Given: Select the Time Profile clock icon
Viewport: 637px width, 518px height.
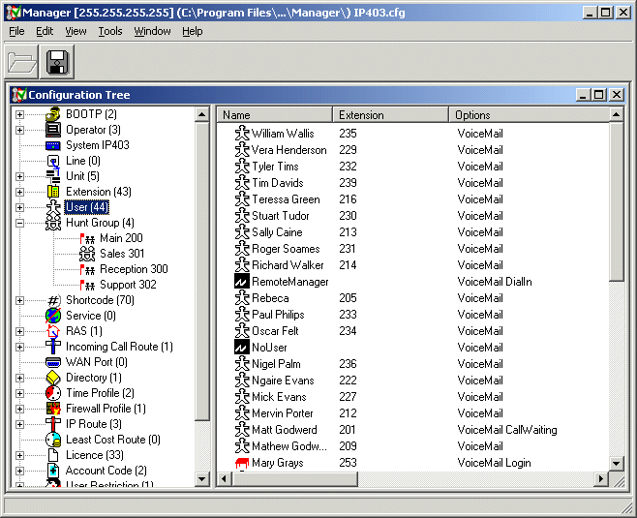Looking at the screenshot, I should pyautogui.click(x=53, y=393).
